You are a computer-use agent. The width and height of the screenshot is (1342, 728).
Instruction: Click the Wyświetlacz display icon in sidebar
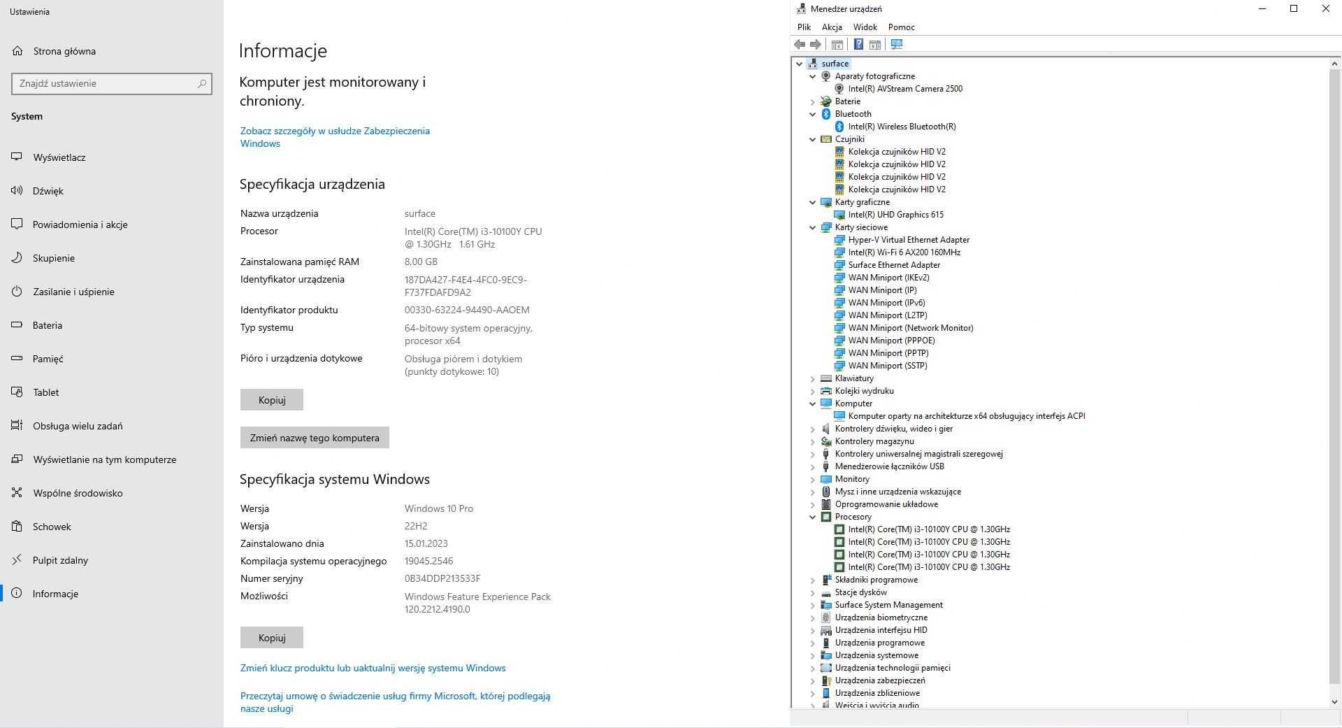(x=17, y=157)
